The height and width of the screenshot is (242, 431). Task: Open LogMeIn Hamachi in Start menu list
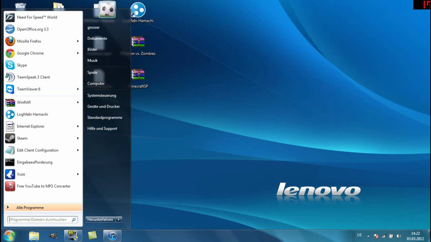tap(43, 114)
